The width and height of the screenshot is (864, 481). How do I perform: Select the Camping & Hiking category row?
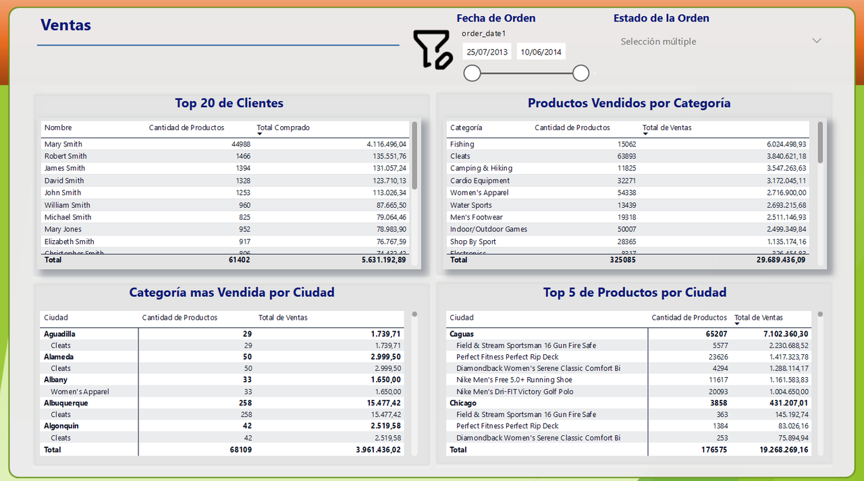(x=628, y=168)
